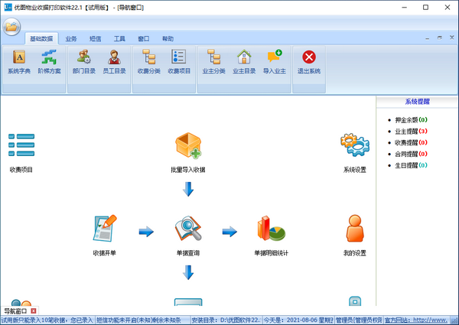
Task: Select 收费分类 in the ribbon
Action: click(148, 60)
